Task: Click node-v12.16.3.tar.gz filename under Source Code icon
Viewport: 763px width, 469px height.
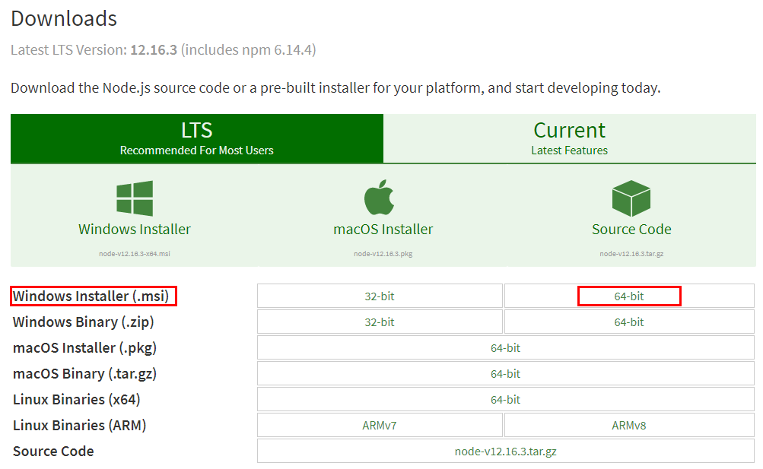Action: tap(631, 254)
